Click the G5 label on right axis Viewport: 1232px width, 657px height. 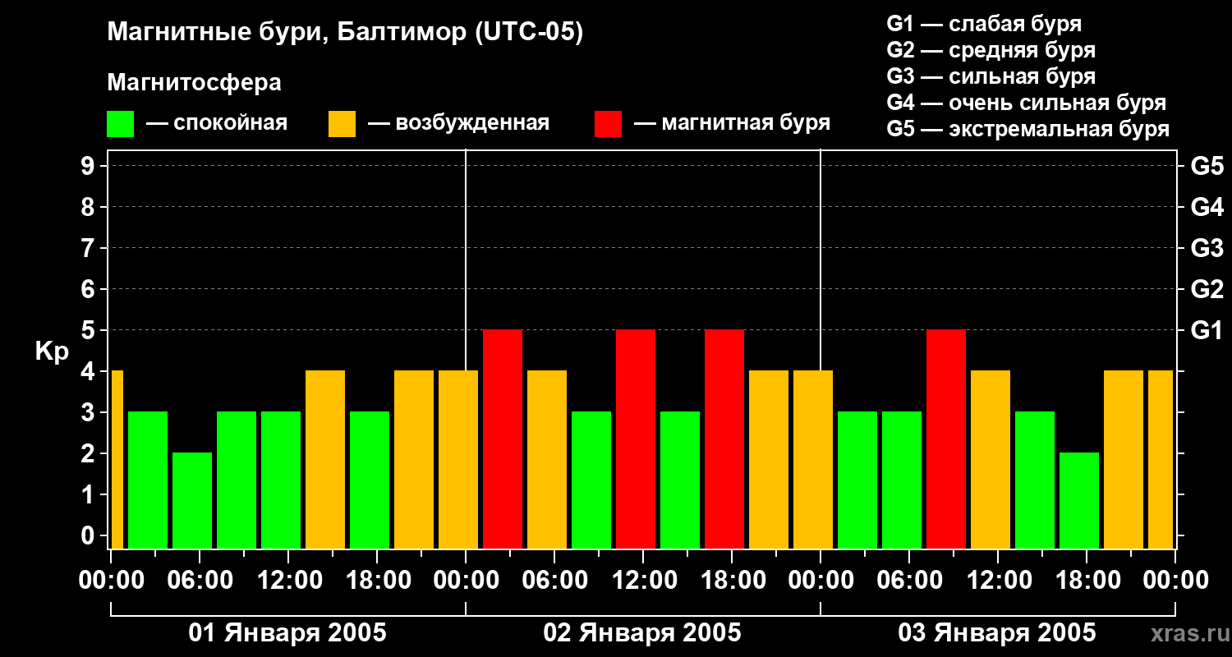tap(1207, 166)
